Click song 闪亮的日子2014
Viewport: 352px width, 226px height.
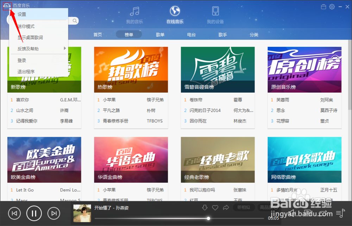tap(205, 110)
